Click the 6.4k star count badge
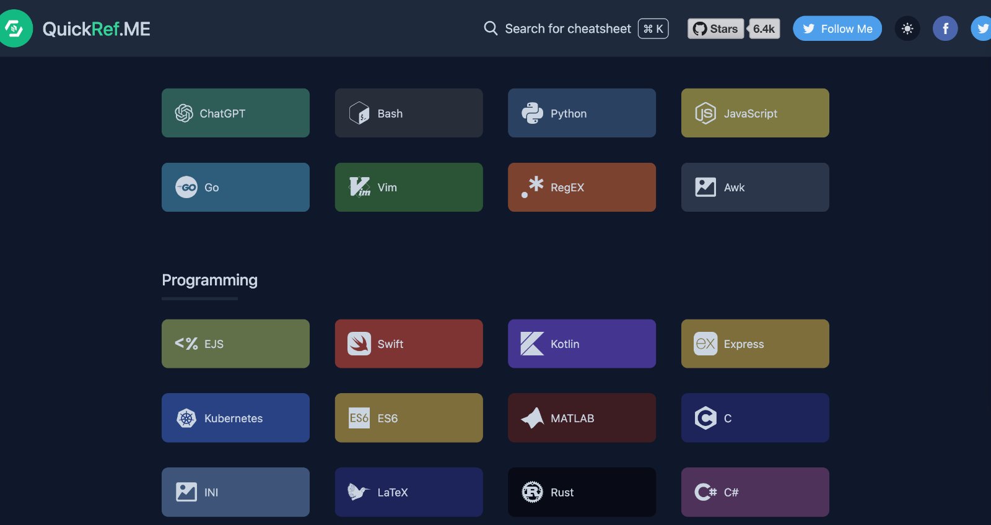The height and width of the screenshot is (525, 991). (x=764, y=28)
